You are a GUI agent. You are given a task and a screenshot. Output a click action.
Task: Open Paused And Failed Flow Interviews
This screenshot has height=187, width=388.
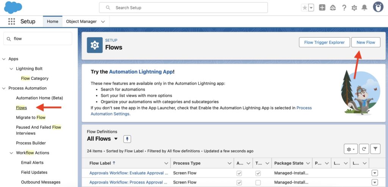pyautogui.click(x=38, y=130)
